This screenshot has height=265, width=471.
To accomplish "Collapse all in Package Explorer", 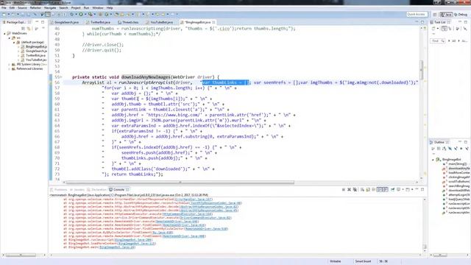I will [23, 29].
